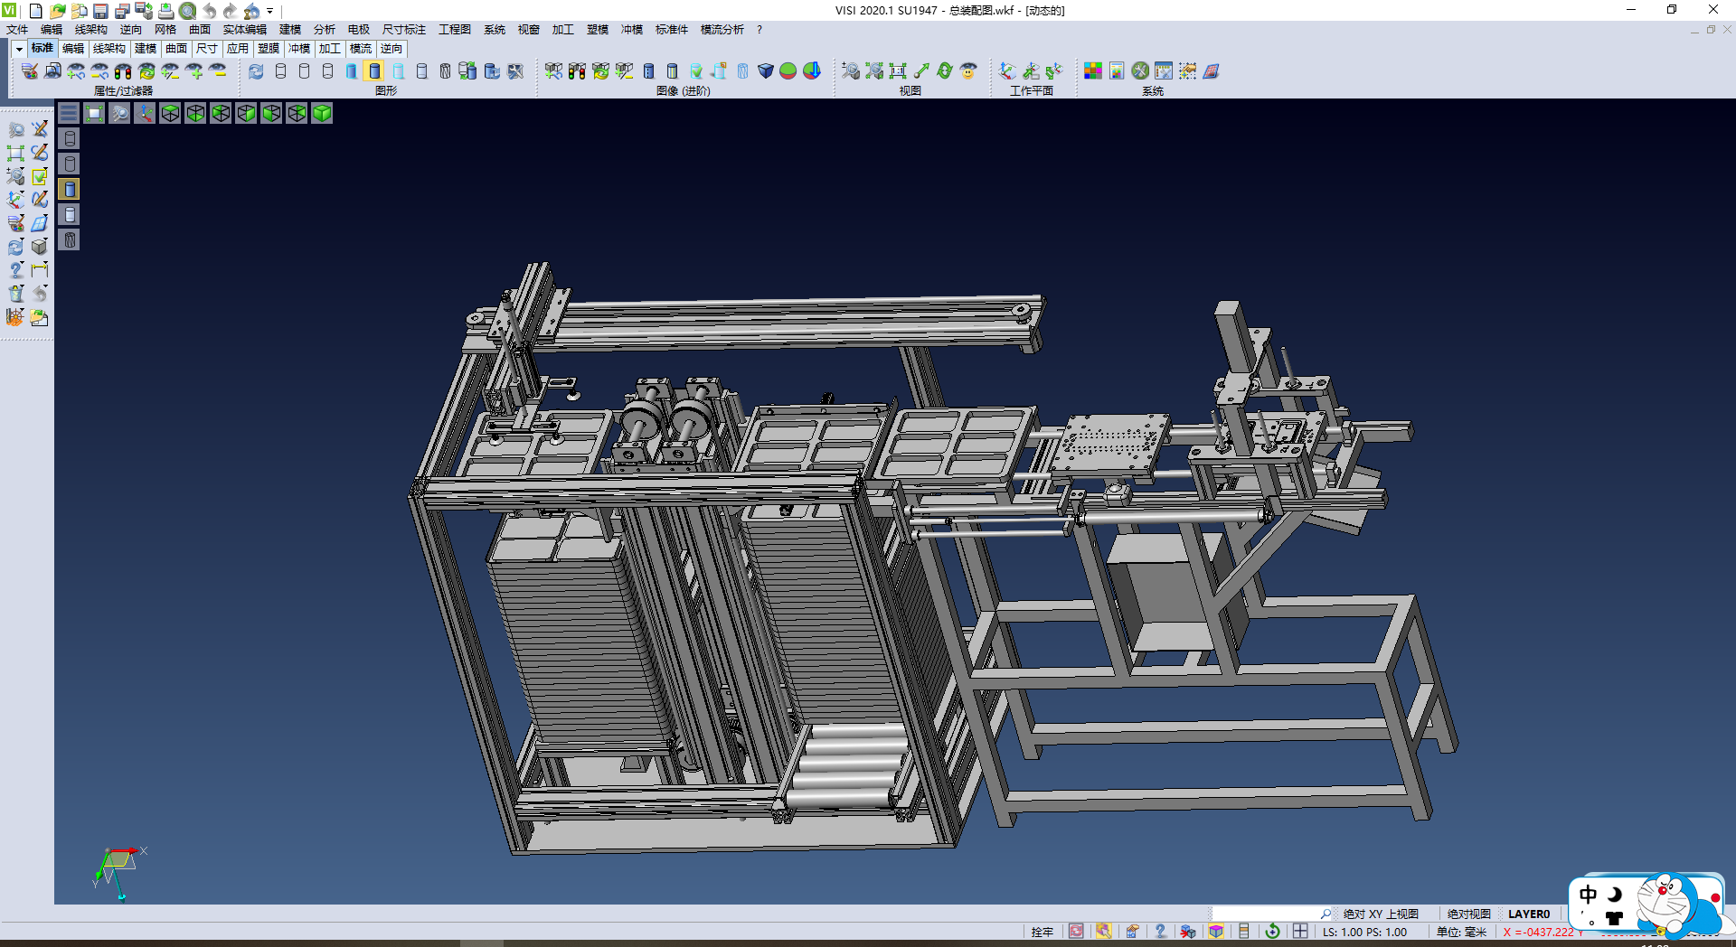This screenshot has height=947, width=1736.
Task: Click the blue shaded cube color icon
Action: tap(765, 71)
